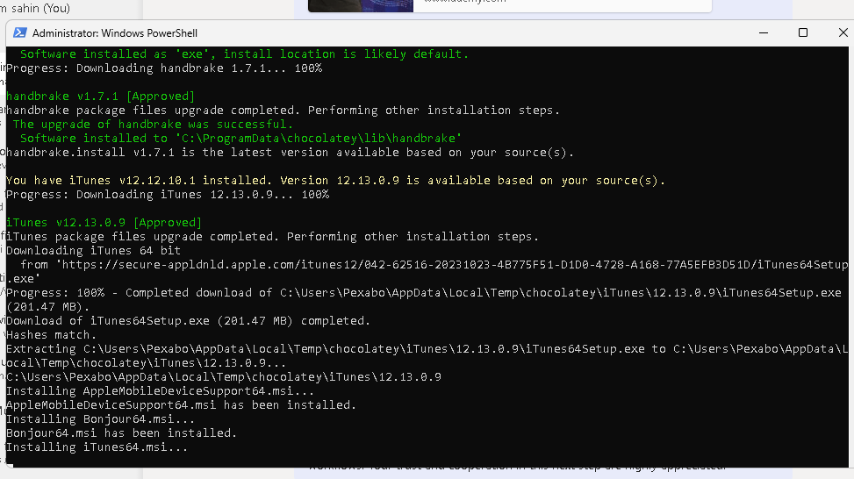The image size is (854, 479).
Task: Click 'Software installed as exe' green line
Action: [x=244, y=54]
